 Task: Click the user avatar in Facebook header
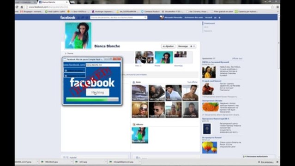(162, 18)
